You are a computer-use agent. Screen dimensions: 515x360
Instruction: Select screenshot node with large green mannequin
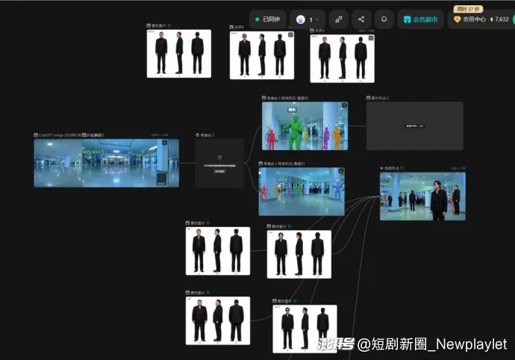305,126
